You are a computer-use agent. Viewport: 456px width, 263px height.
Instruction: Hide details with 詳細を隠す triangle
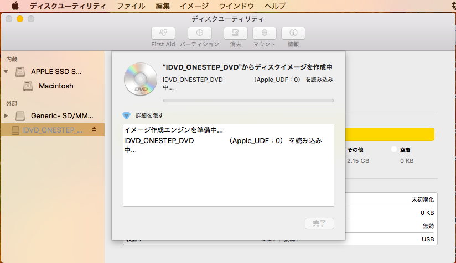click(126, 115)
